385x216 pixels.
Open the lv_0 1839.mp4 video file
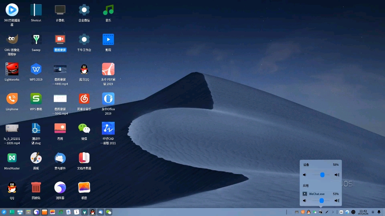tap(12, 128)
